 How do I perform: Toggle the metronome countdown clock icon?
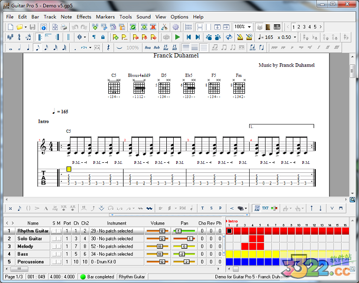coord(249,37)
